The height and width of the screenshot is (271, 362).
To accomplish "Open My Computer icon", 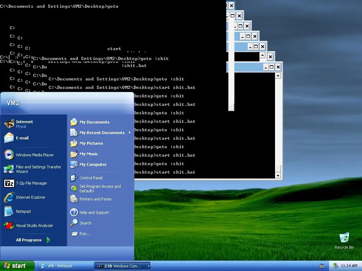I will point(74,164).
